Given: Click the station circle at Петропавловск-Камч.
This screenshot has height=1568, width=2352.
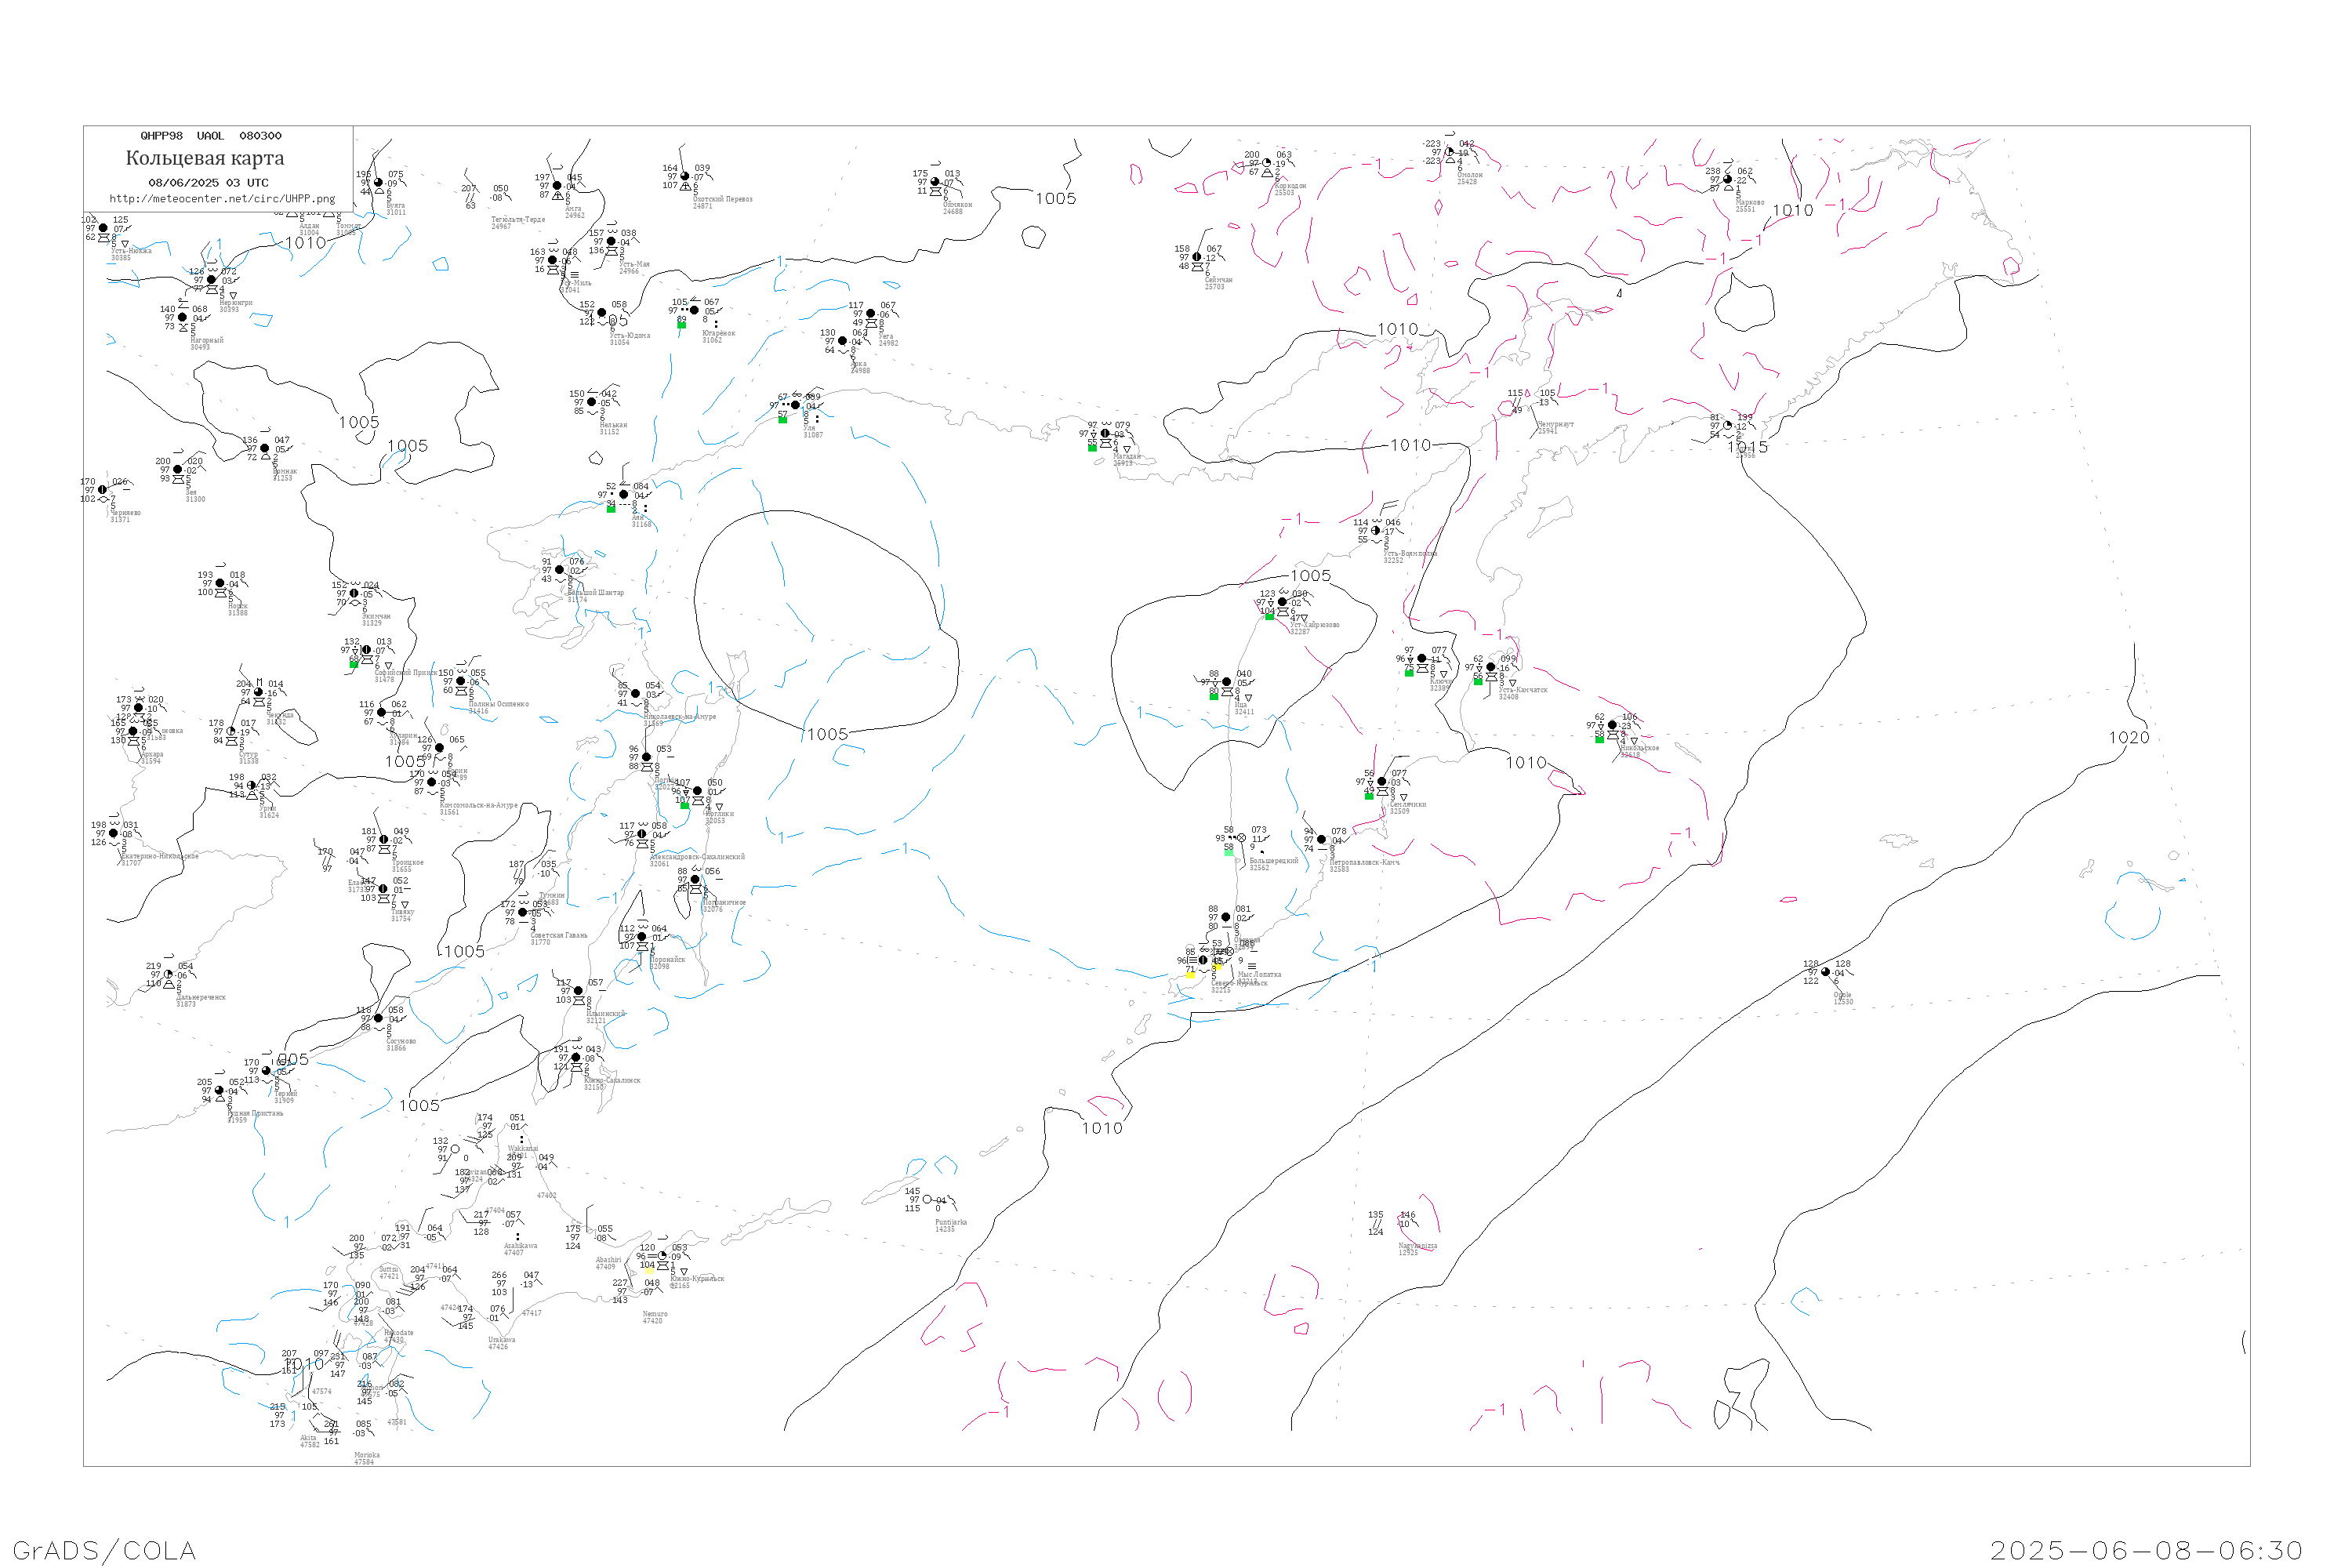Looking at the screenshot, I should pyautogui.click(x=1321, y=840).
